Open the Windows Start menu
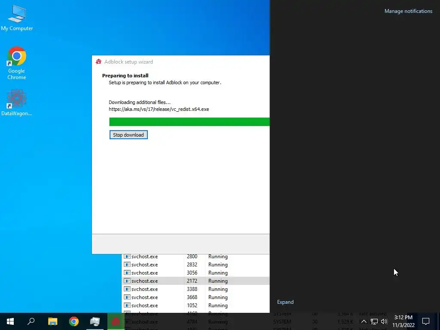The height and width of the screenshot is (330, 440). [10, 321]
